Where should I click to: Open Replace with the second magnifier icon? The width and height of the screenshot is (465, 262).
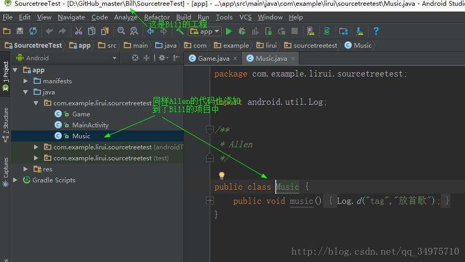click(134, 31)
